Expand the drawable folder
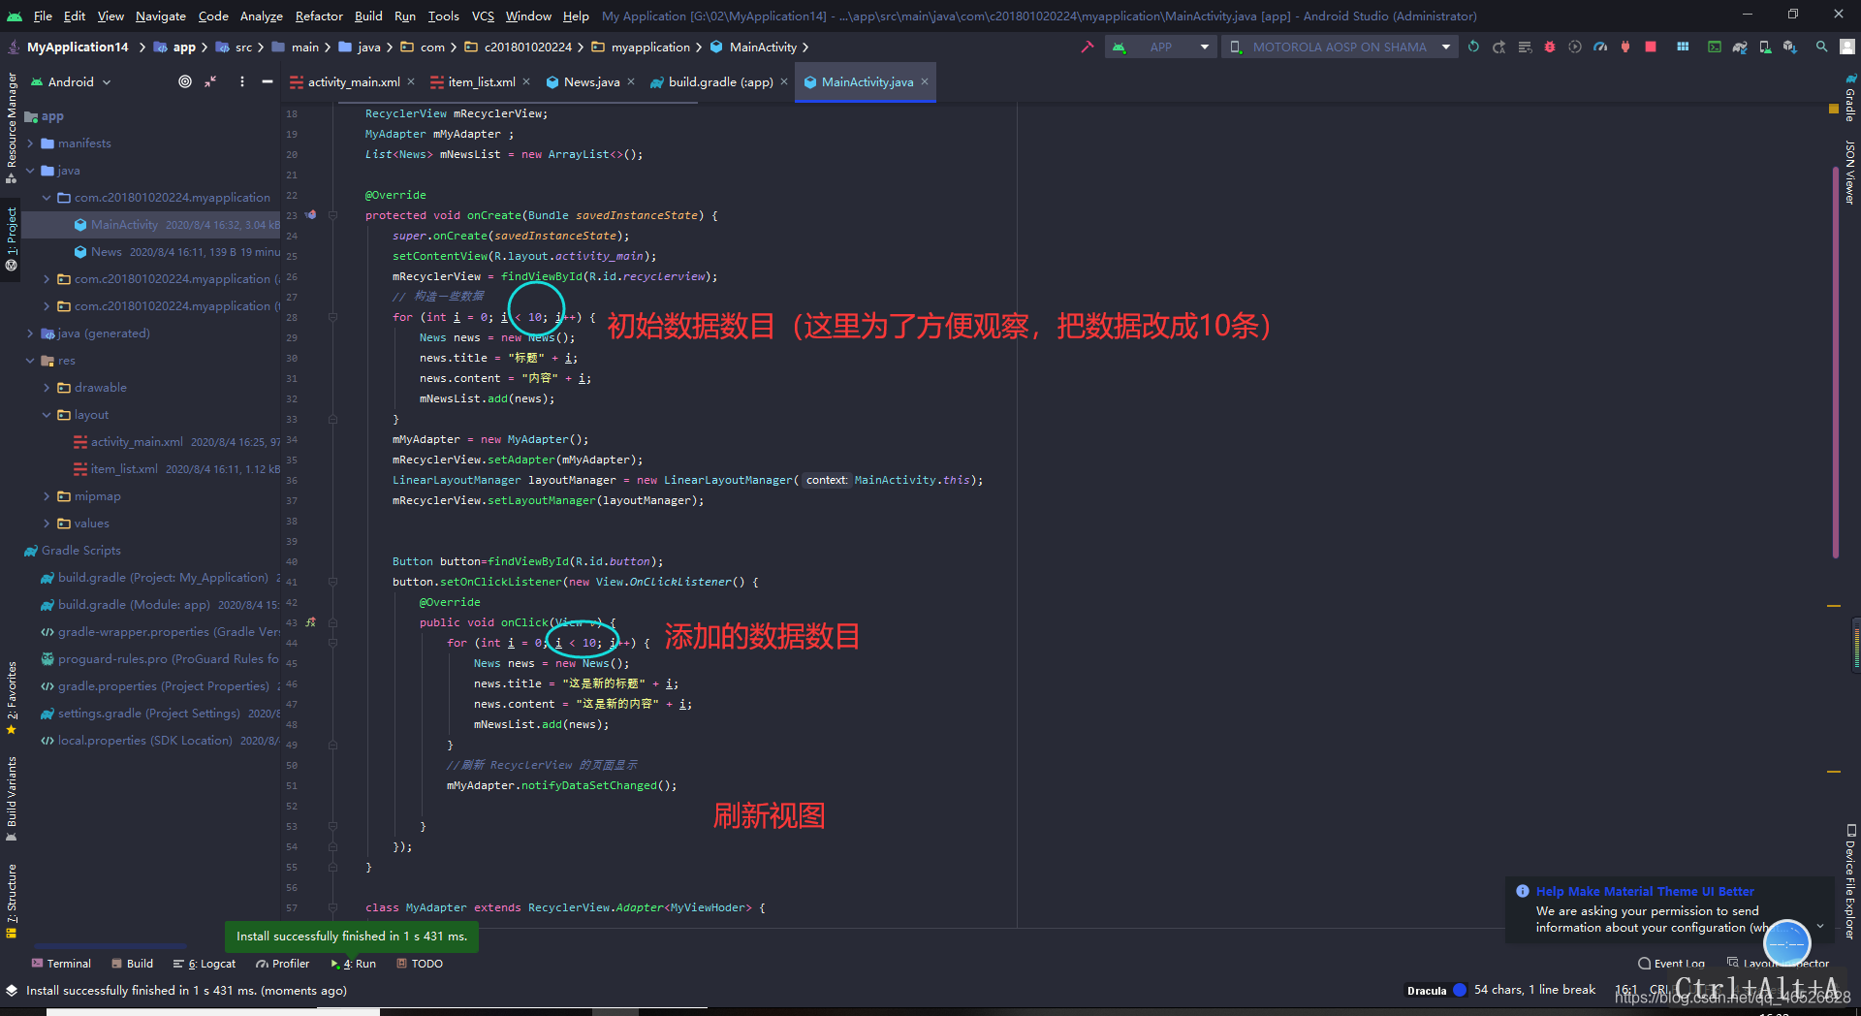Viewport: 1861px width, 1016px height. pos(47,388)
